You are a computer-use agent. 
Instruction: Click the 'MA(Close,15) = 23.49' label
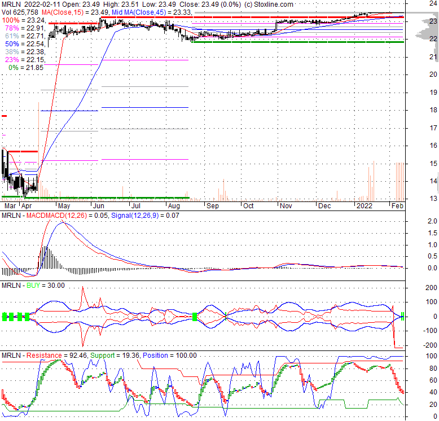point(76,12)
